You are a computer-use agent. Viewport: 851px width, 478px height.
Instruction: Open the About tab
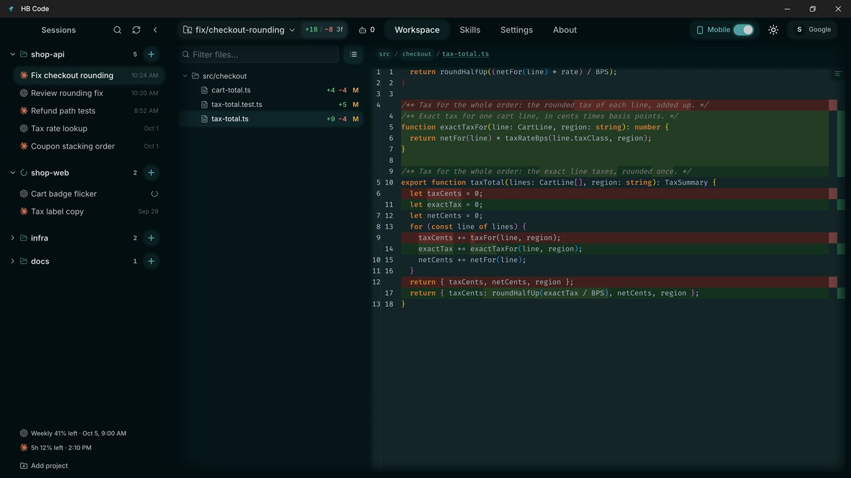pyautogui.click(x=564, y=30)
